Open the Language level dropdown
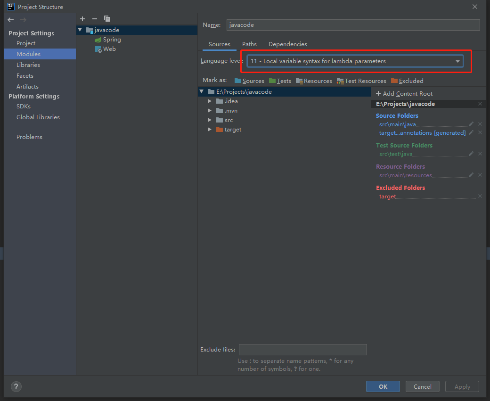490x401 pixels. [x=457, y=61]
